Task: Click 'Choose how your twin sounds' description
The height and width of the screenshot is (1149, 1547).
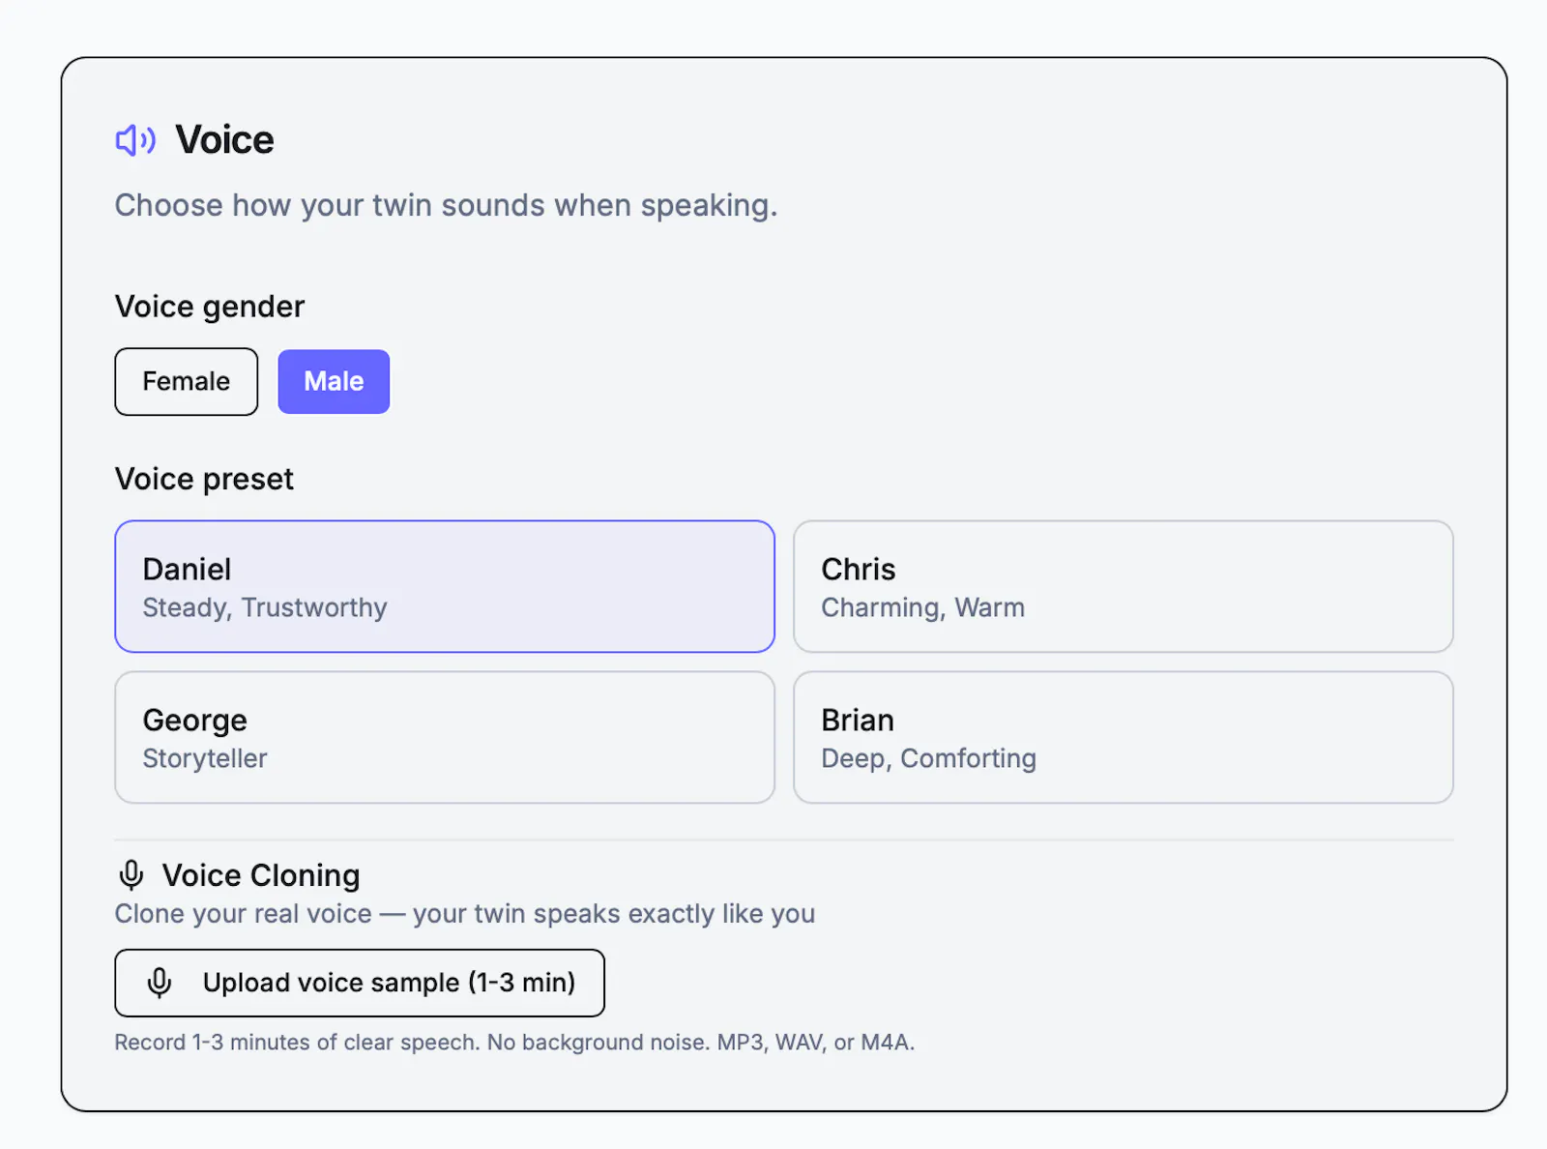Action: [x=446, y=205]
